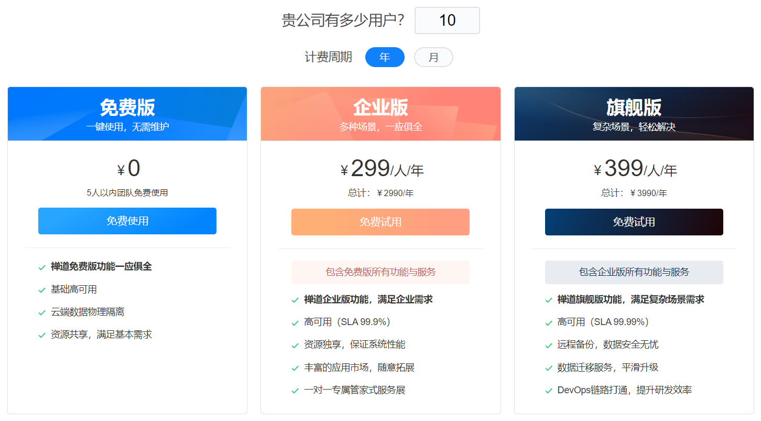The height and width of the screenshot is (421, 761).
Task: Click the user count input field
Action: coord(447,20)
